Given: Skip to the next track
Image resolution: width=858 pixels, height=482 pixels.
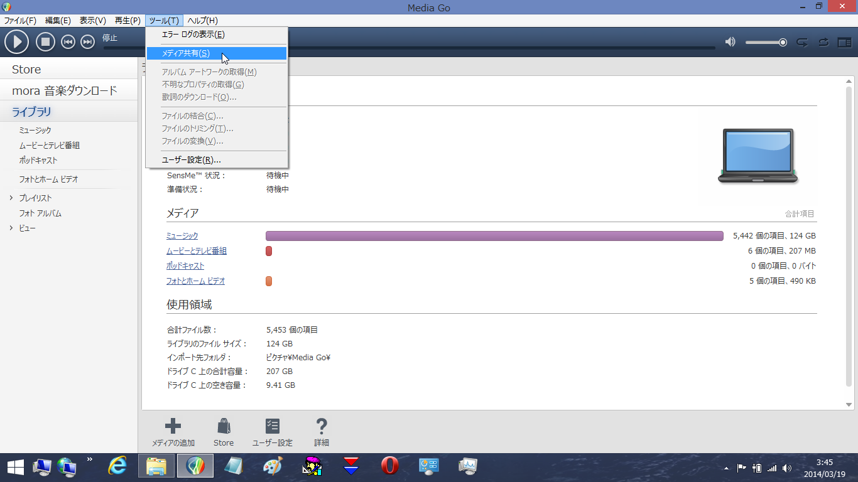Looking at the screenshot, I should (x=88, y=42).
